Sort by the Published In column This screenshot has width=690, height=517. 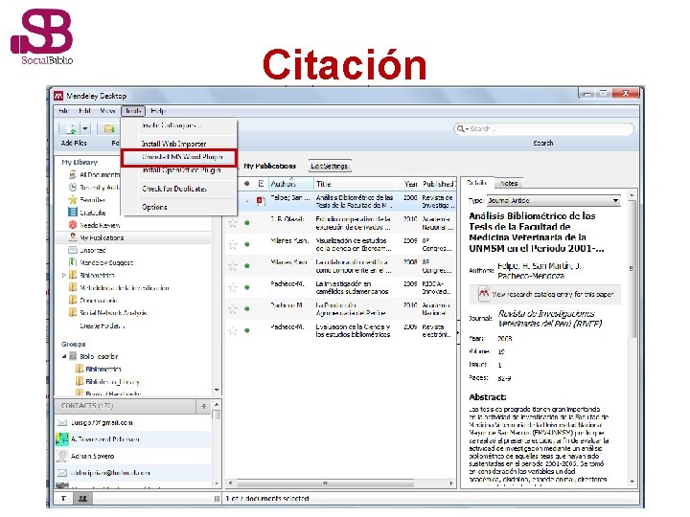pyautogui.click(x=438, y=184)
